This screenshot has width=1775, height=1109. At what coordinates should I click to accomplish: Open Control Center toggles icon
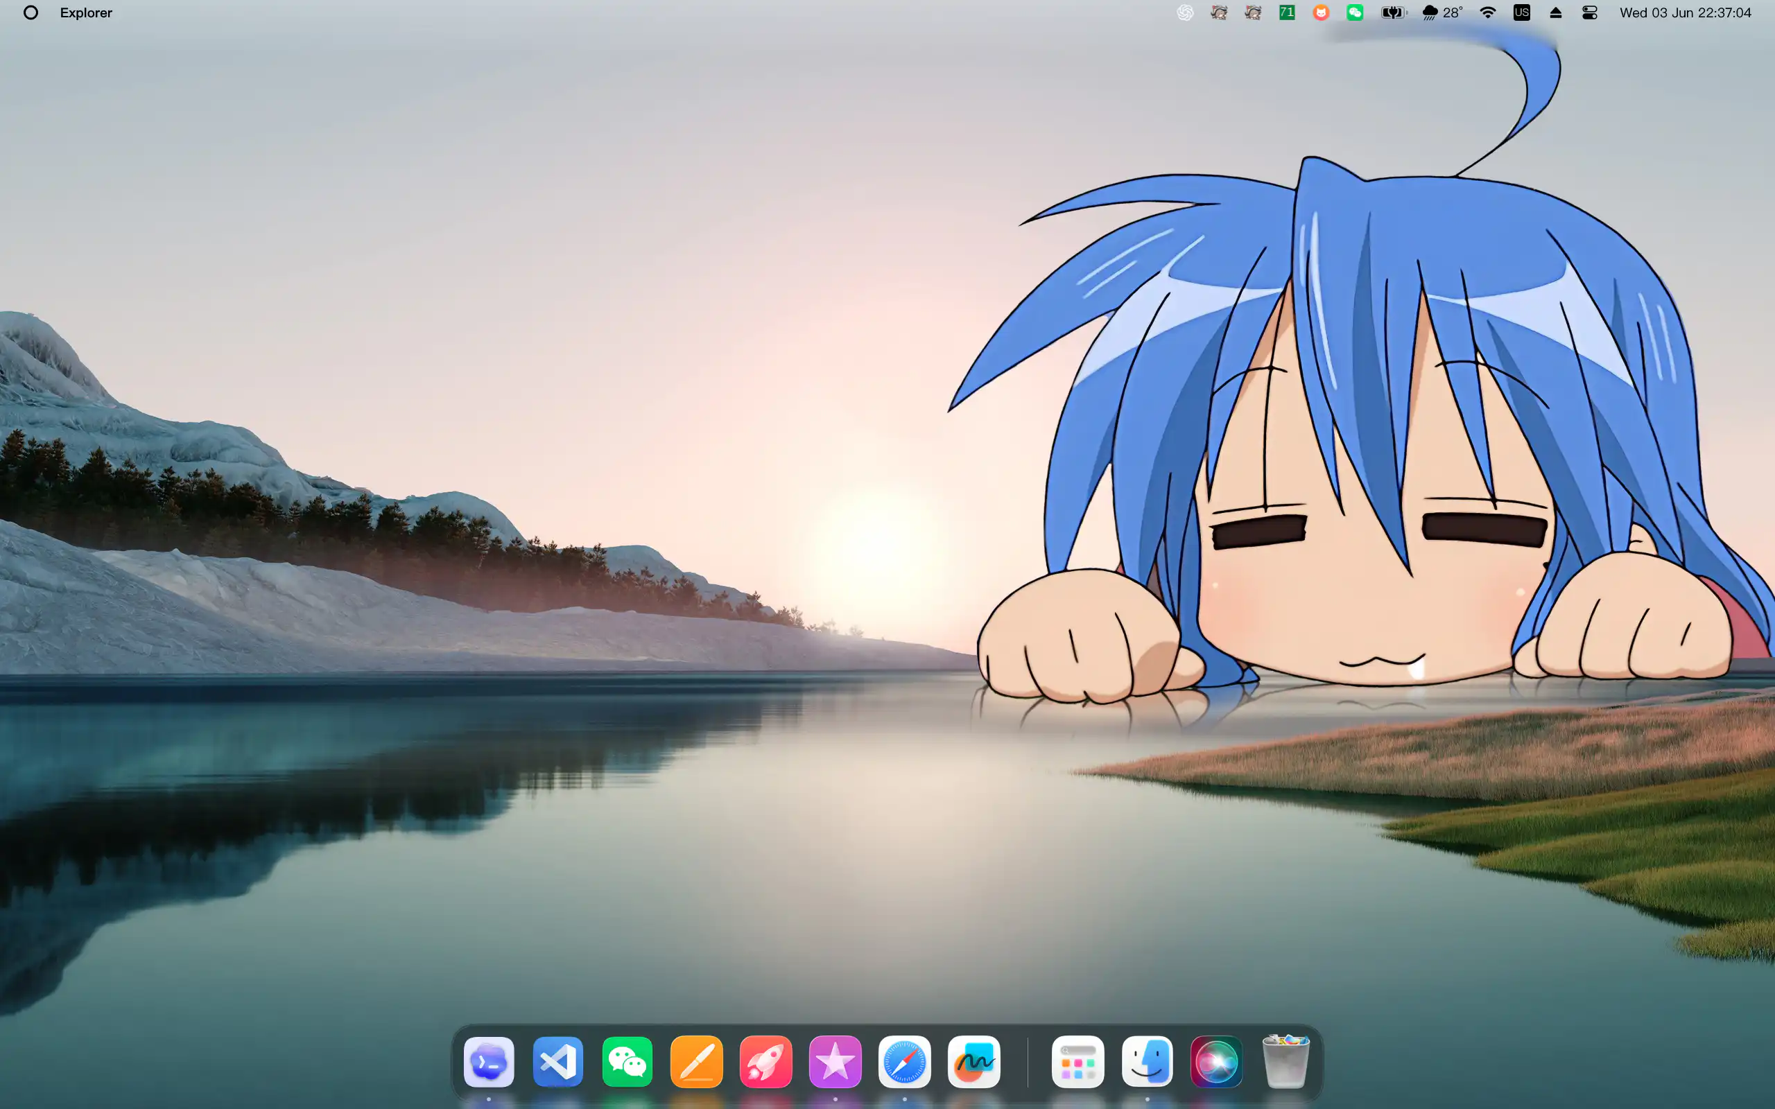click(x=1589, y=12)
